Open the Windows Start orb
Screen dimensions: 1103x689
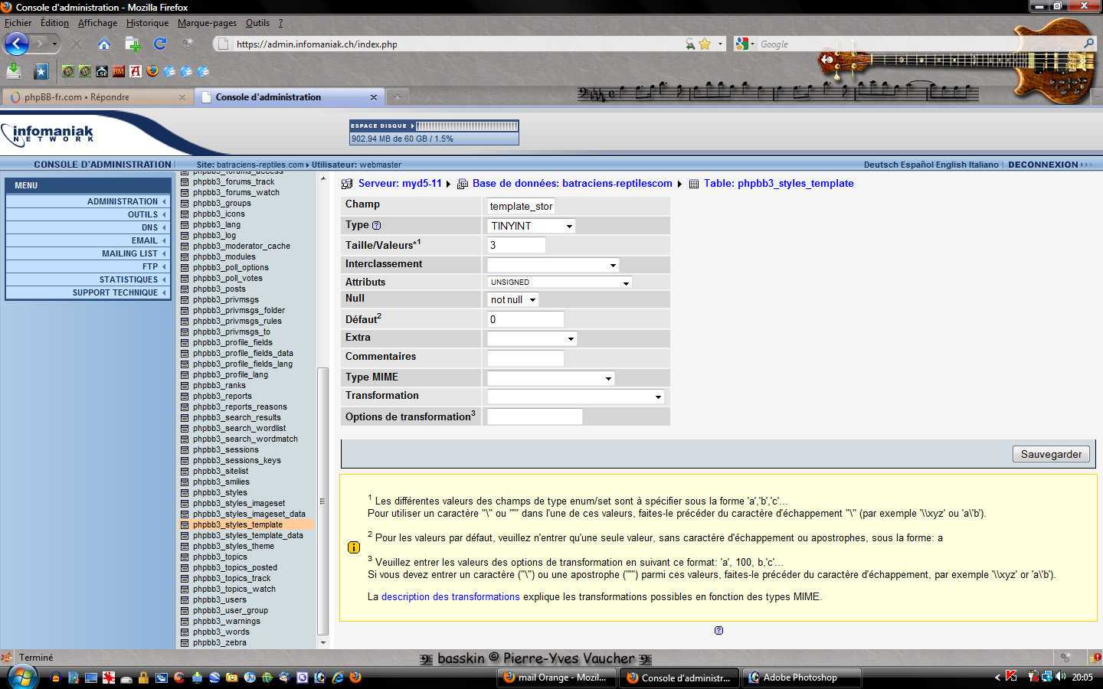[22, 677]
